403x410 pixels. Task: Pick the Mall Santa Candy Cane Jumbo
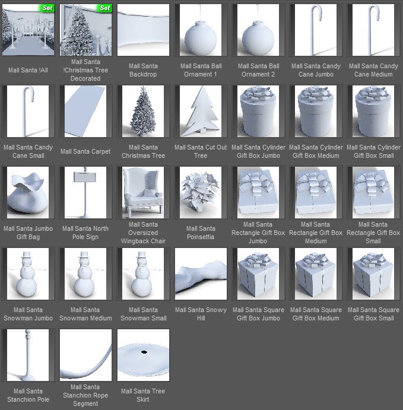coord(316,30)
